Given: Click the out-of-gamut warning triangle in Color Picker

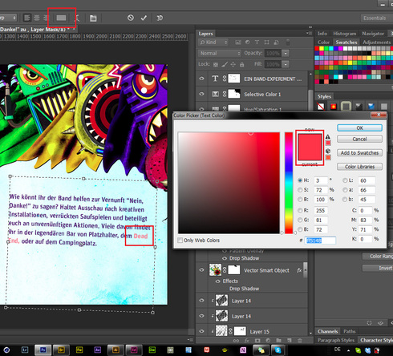Looking at the screenshot, I should click(328, 136).
